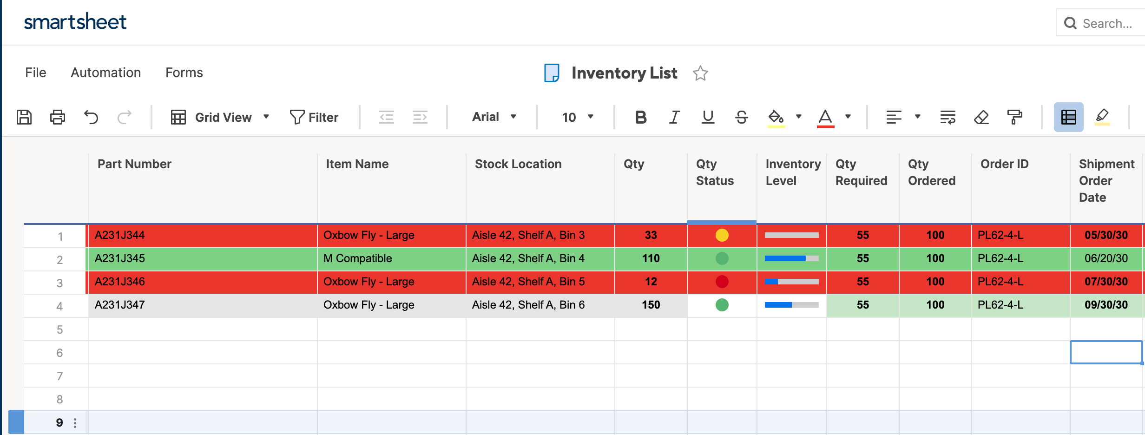Toggle strikethrough formatting
Viewport: 1145px width, 435px height.
(742, 117)
